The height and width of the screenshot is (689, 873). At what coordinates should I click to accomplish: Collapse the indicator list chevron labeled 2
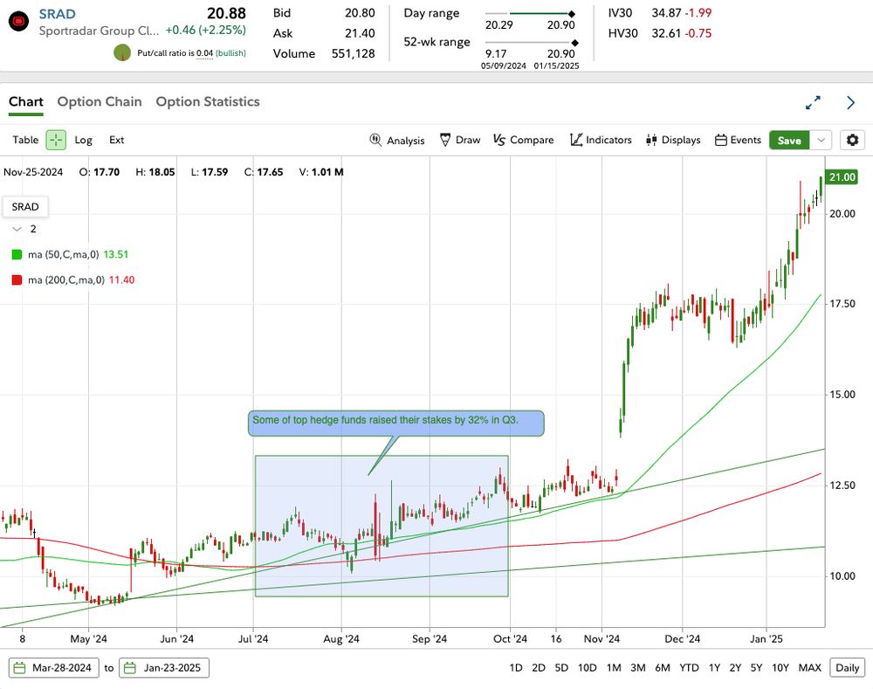pos(17,229)
